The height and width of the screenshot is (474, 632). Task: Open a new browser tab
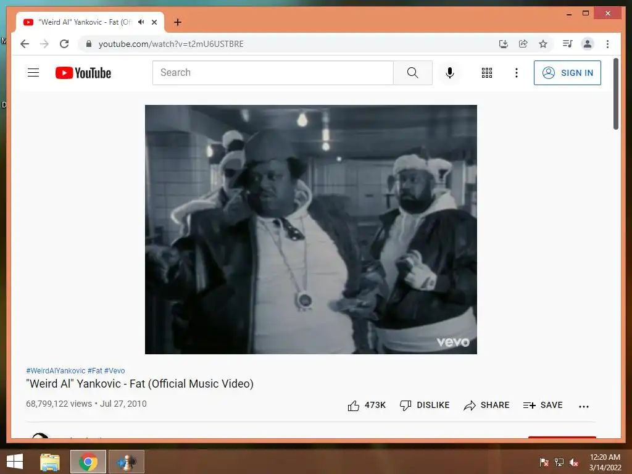click(x=178, y=22)
